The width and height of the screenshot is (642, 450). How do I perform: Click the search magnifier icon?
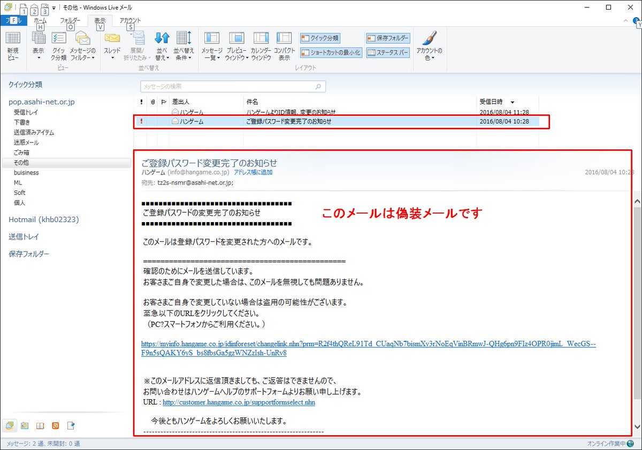[319, 86]
